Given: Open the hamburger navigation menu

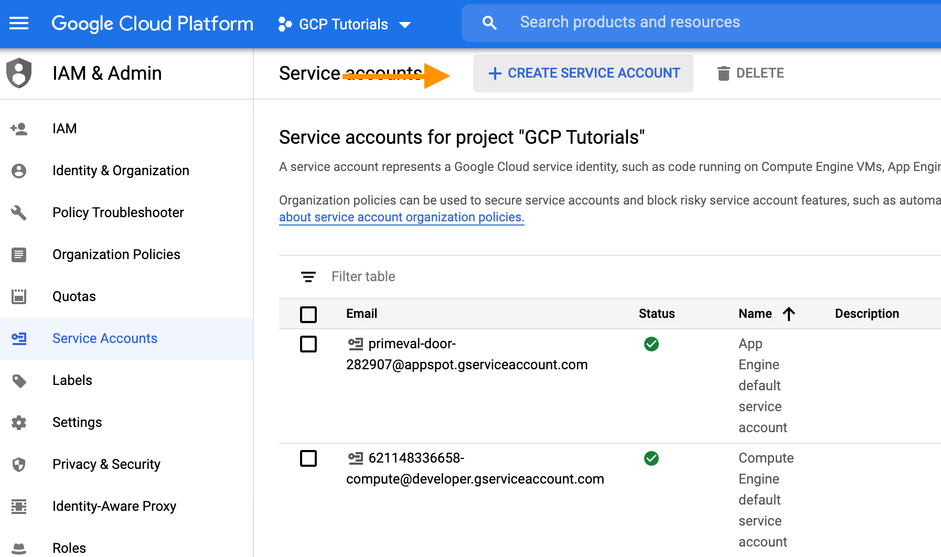Looking at the screenshot, I should [x=19, y=23].
